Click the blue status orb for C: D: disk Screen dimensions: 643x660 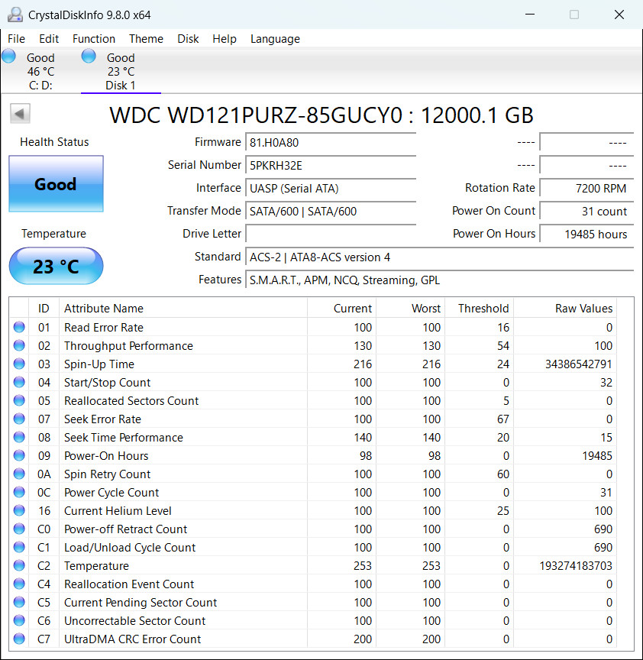[x=8, y=56]
